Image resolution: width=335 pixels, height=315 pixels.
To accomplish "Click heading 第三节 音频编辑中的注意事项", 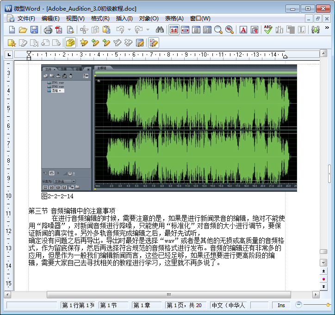I will (72, 211).
